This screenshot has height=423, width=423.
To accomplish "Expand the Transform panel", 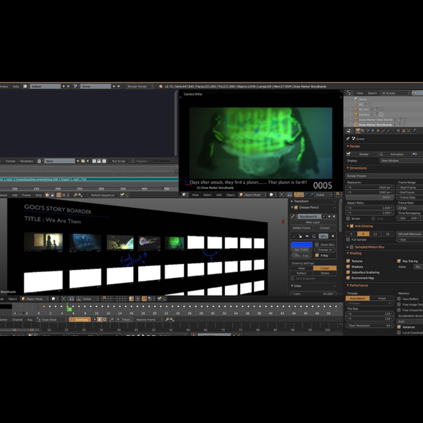I will 292,202.
